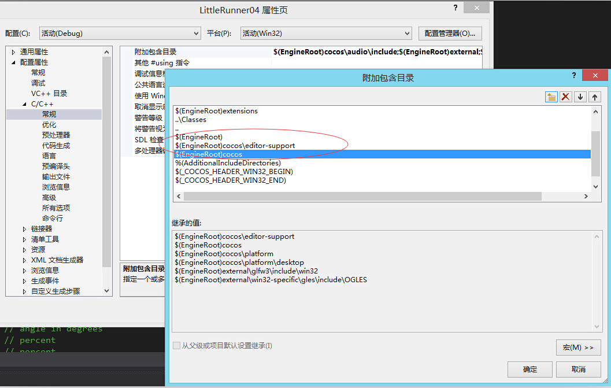Select the 调试 tree item
This screenshot has height=388, width=611.
tap(38, 83)
